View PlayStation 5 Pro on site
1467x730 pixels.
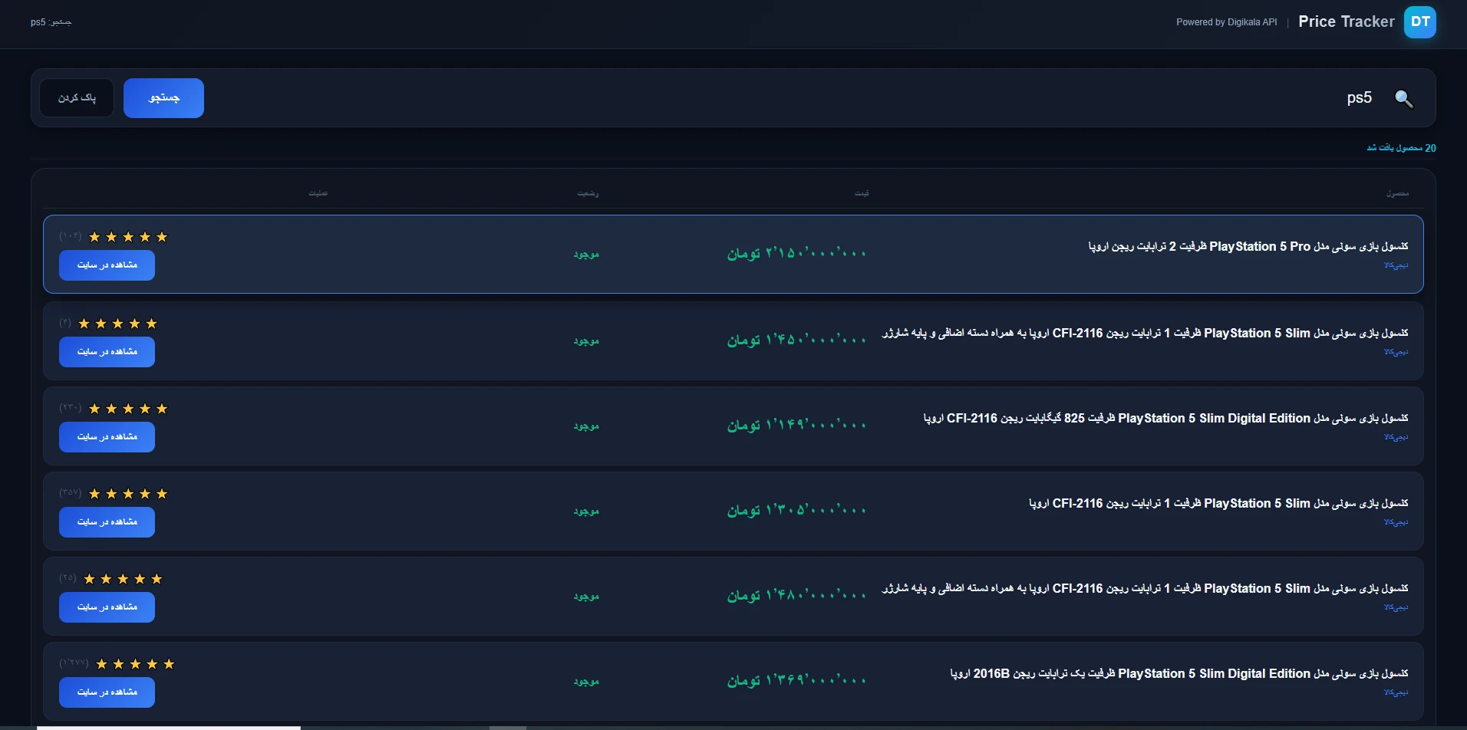click(107, 265)
